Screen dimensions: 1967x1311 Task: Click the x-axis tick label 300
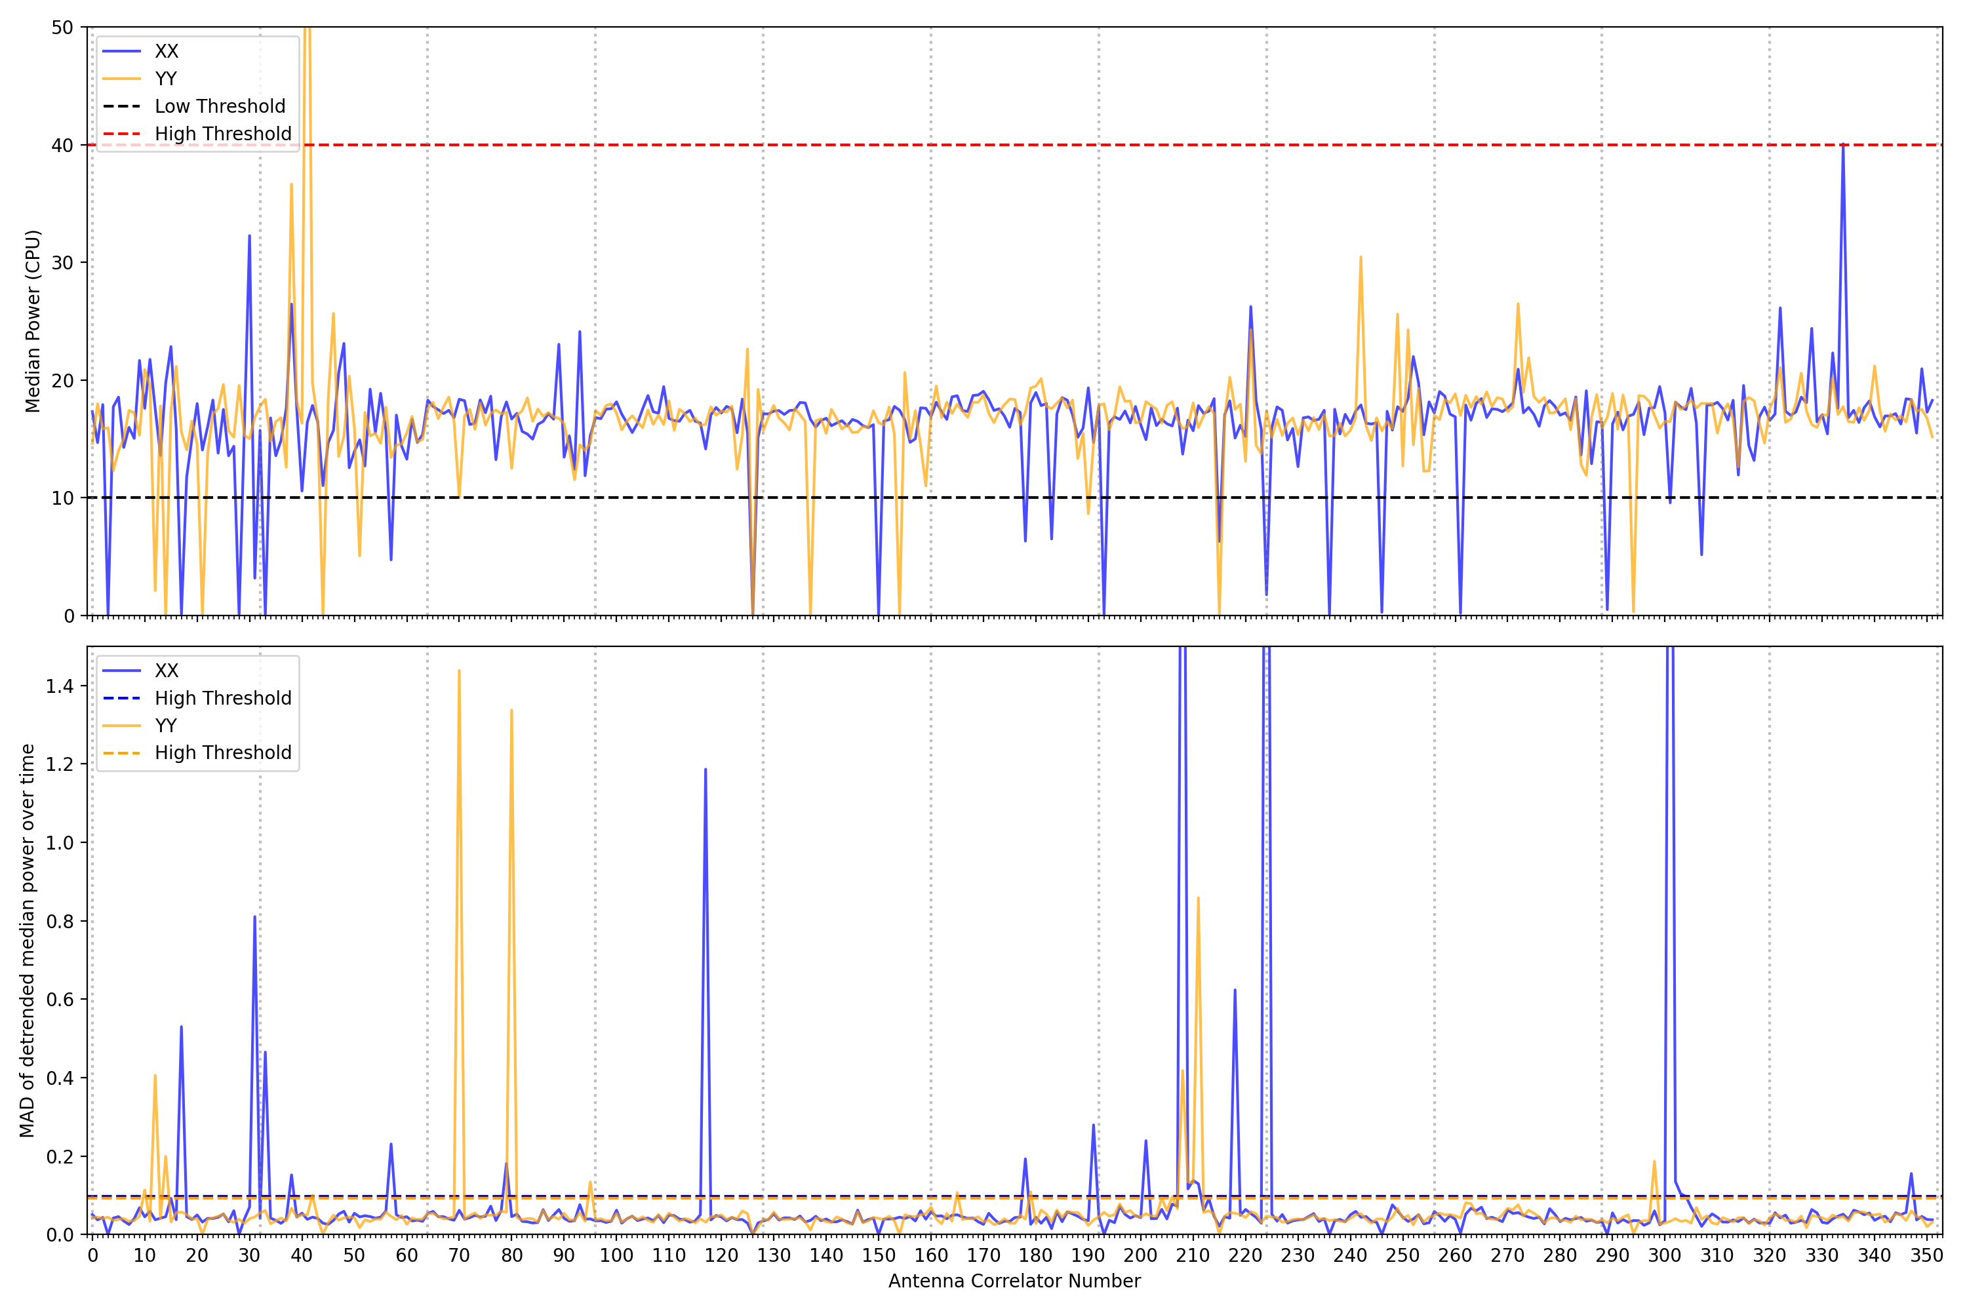1664,1255
